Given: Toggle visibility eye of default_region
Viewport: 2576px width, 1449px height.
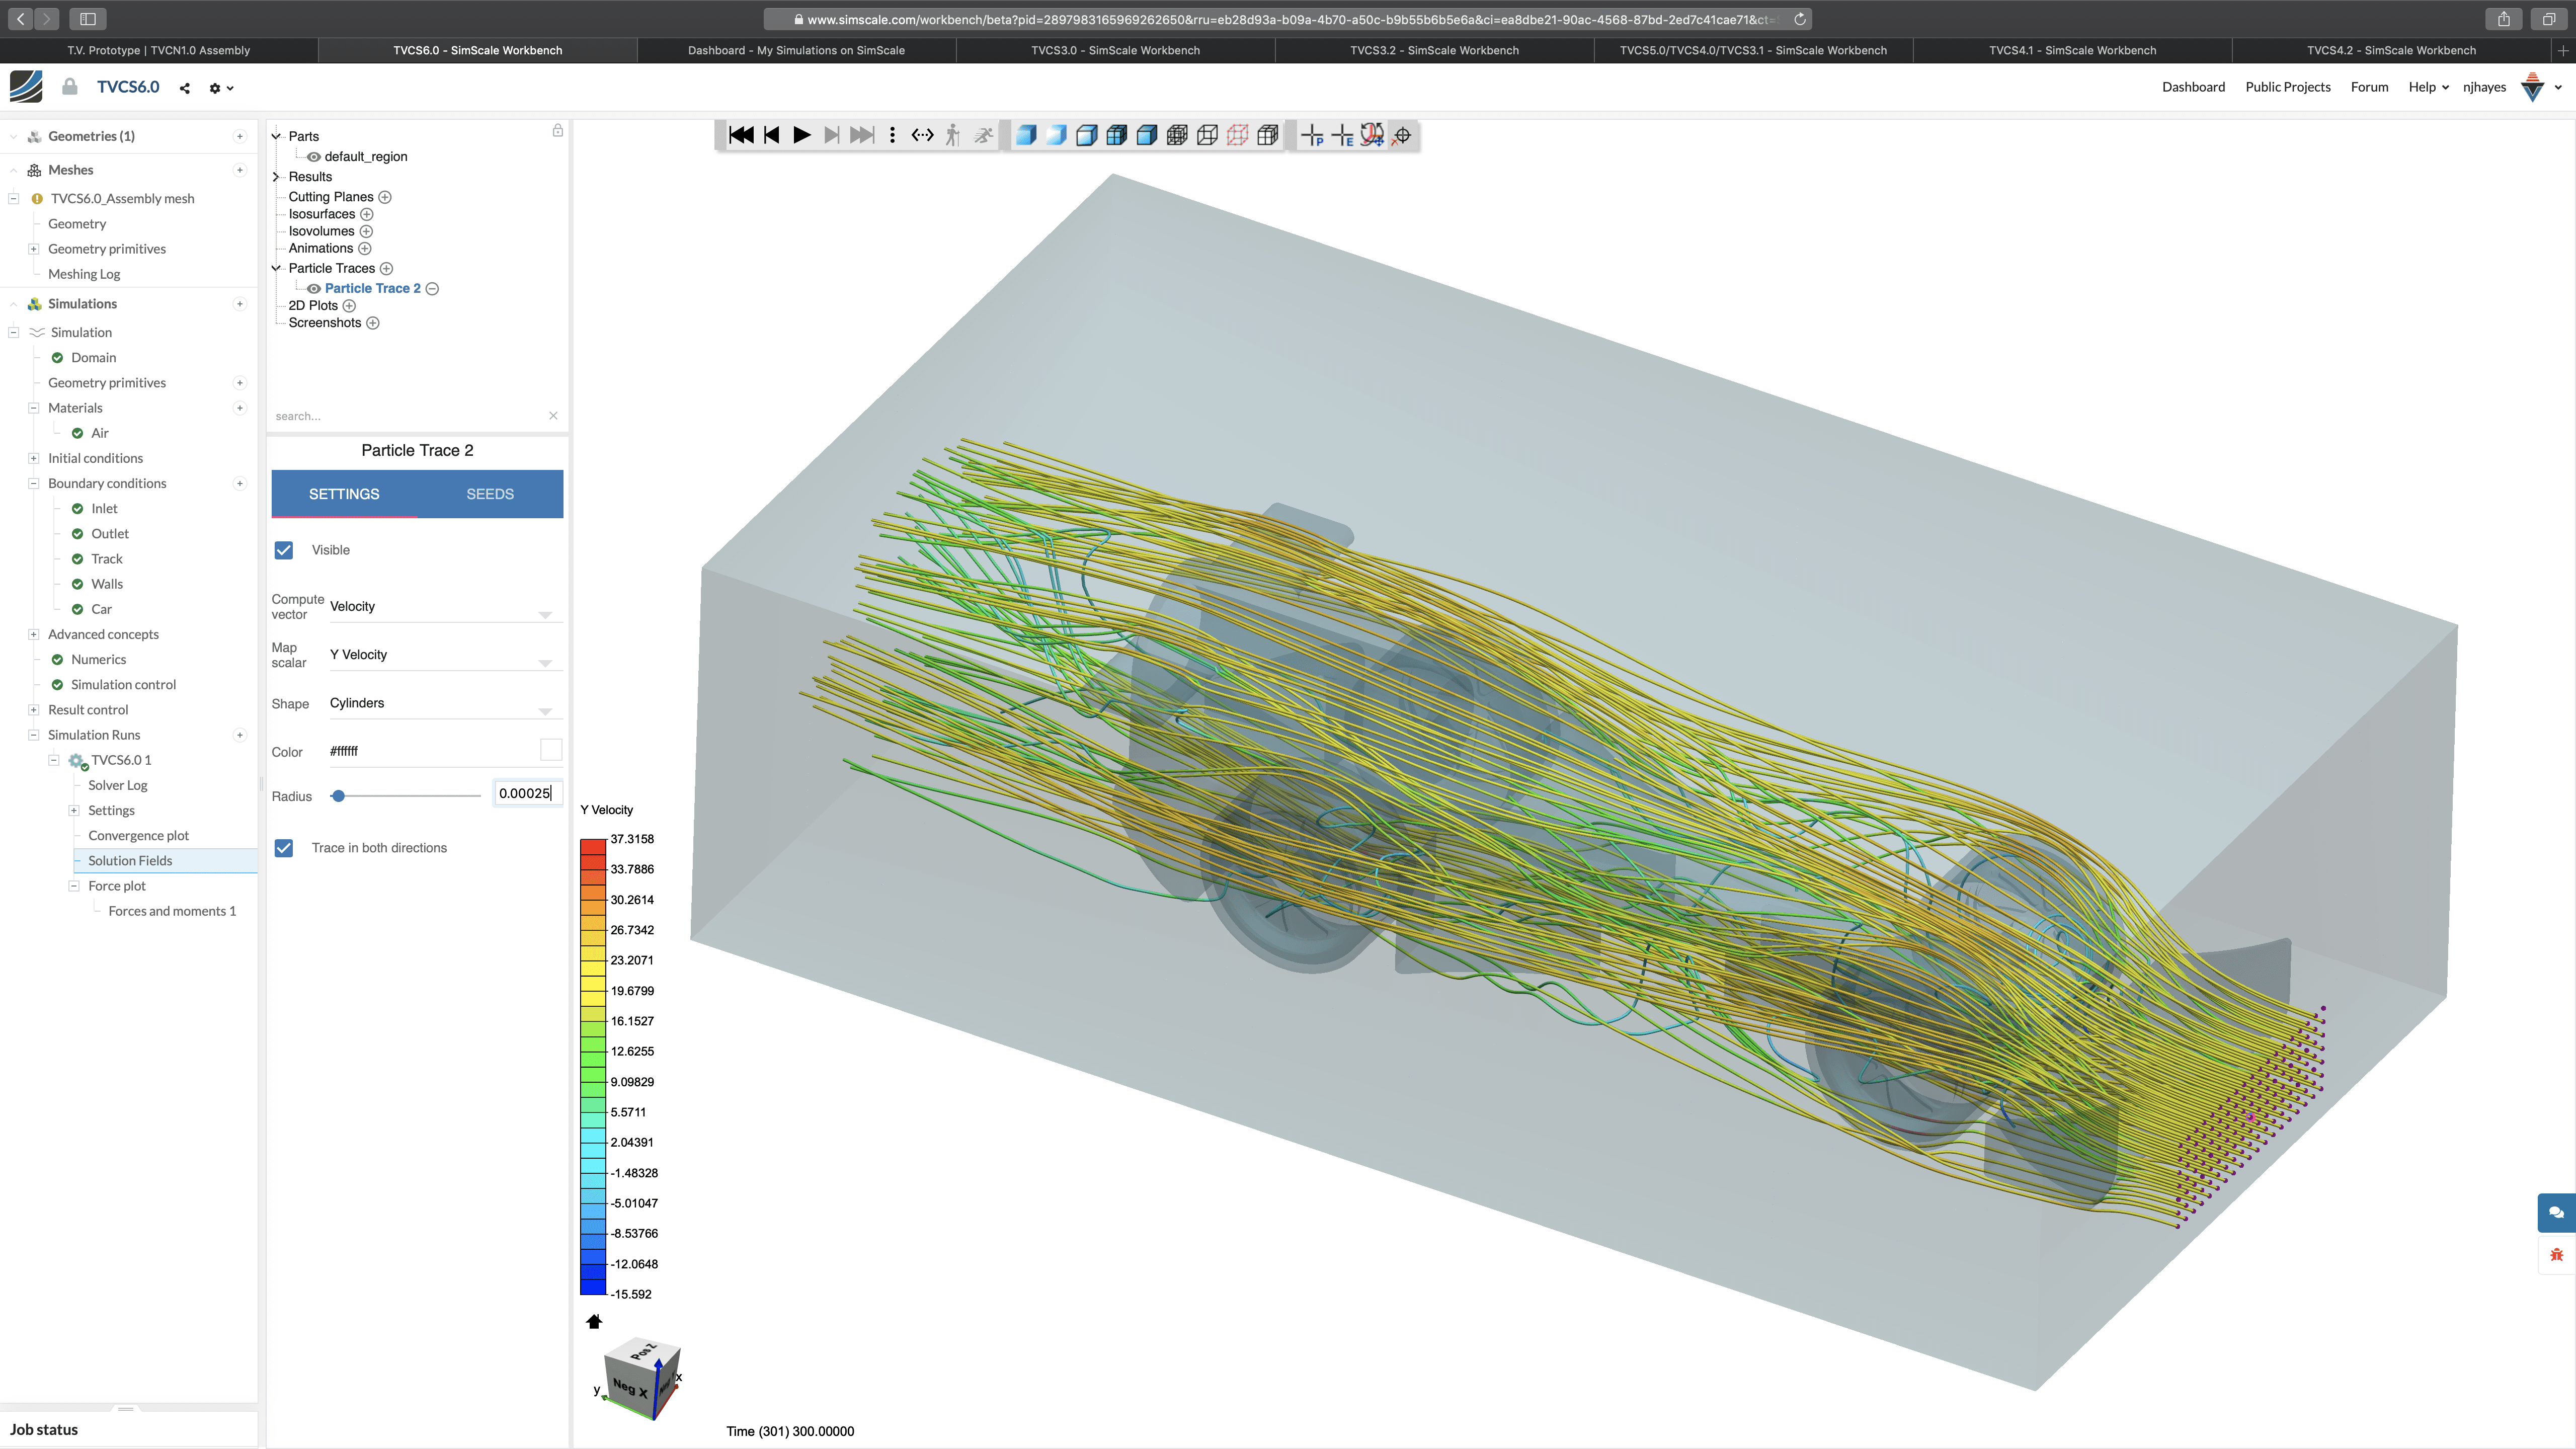Looking at the screenshot, I should coord(314,157).
